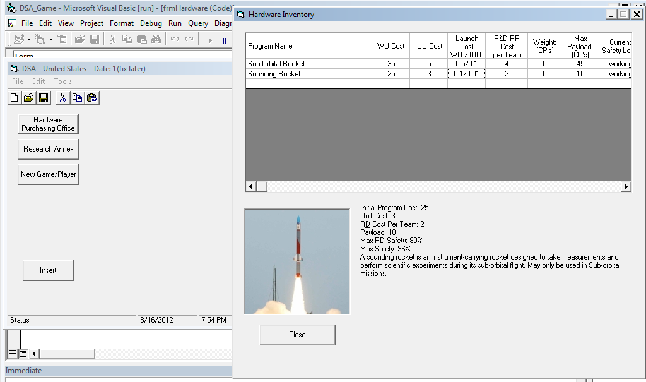Click the Open folder icon in DSA toolbar

click(x=28, y=98)
